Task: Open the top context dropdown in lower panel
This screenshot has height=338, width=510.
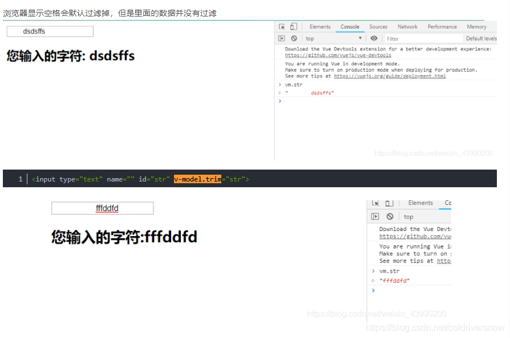Action: (408, 216)
